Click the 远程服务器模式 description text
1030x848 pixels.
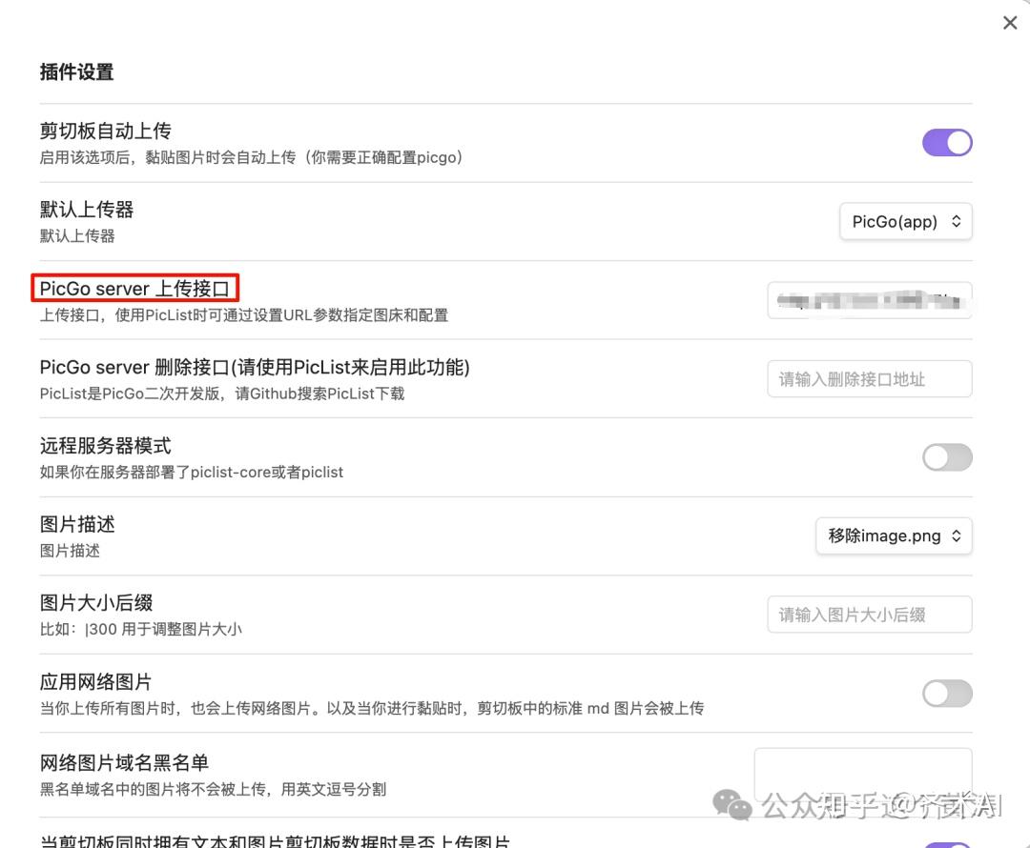[x=191, y=472]
